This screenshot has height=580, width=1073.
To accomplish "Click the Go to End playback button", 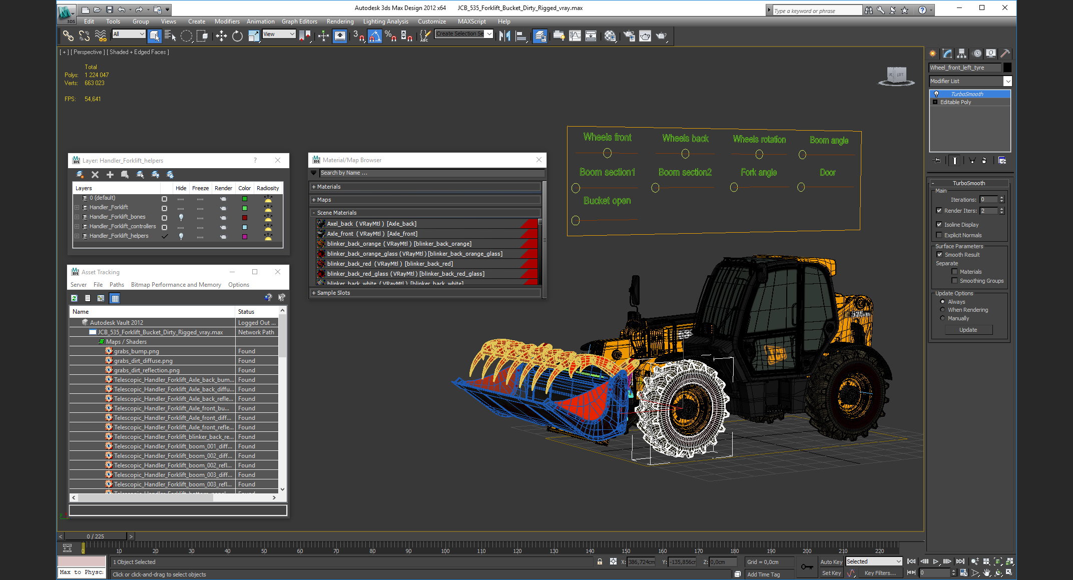I will 960,561.
